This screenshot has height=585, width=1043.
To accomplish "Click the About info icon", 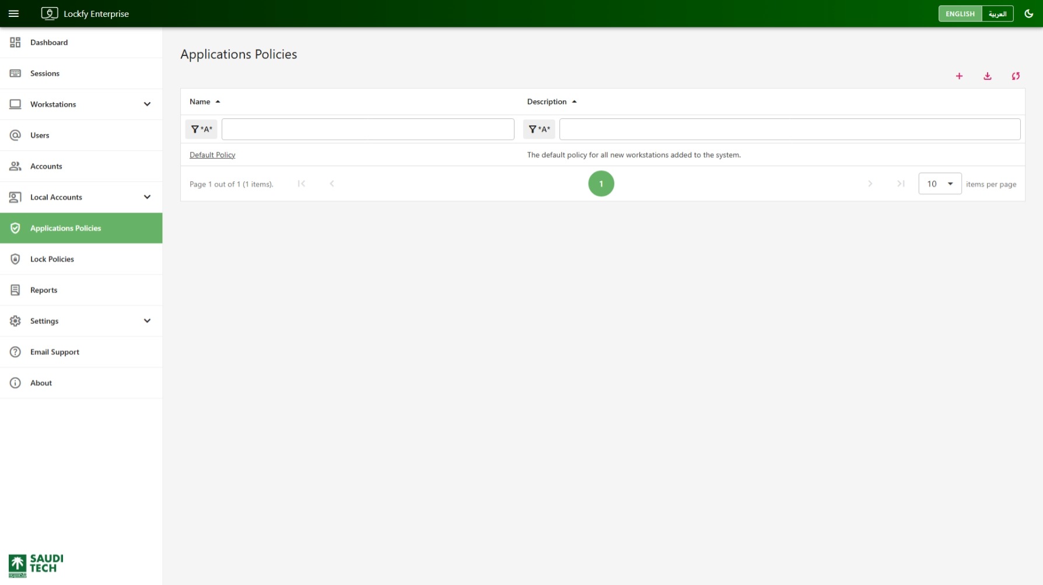I will click(x=15, y=383).
